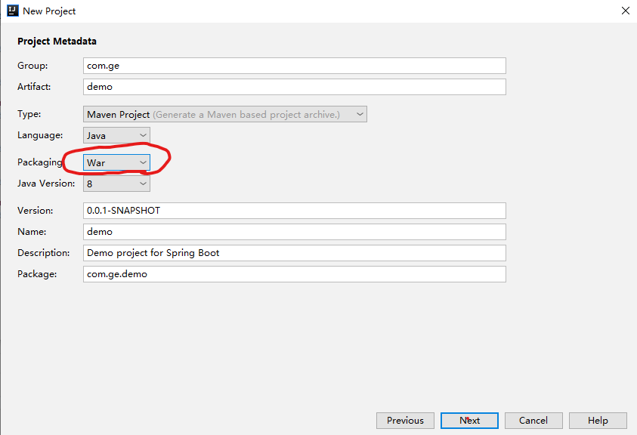637x435 pixels.
Task: Click the Type: label
Action: tap(29, 114)
